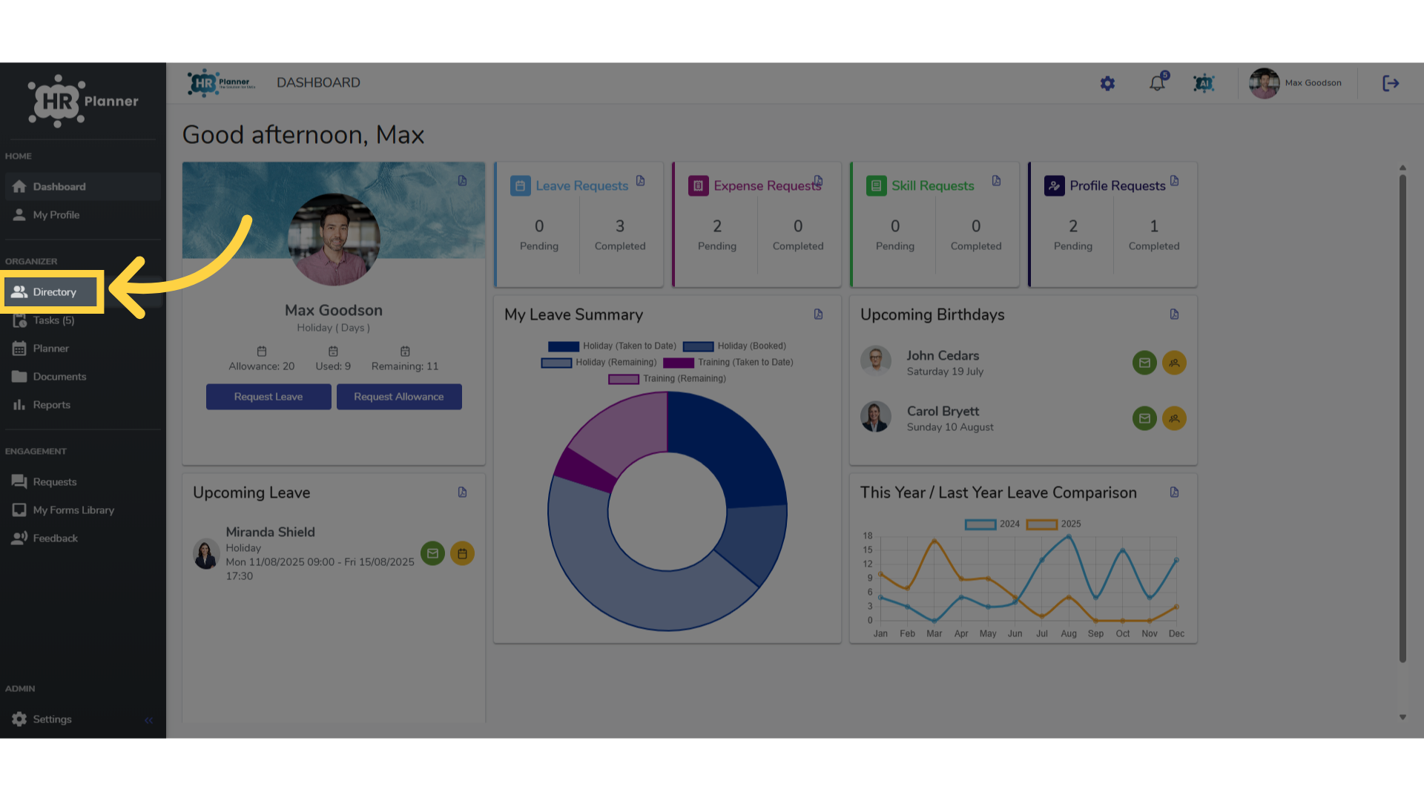1424x801 pixels.
Task: Collapse the sidebar with double chevron
Action: tap(148, 720)
